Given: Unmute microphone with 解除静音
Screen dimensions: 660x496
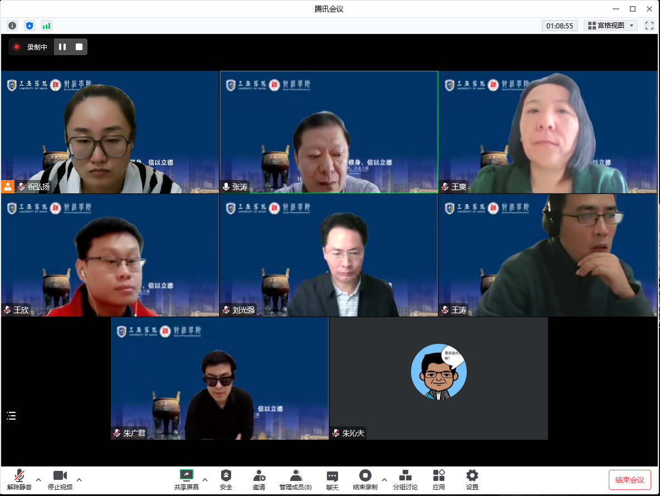Looking at the screenshot, I should (x=19, y=479).
